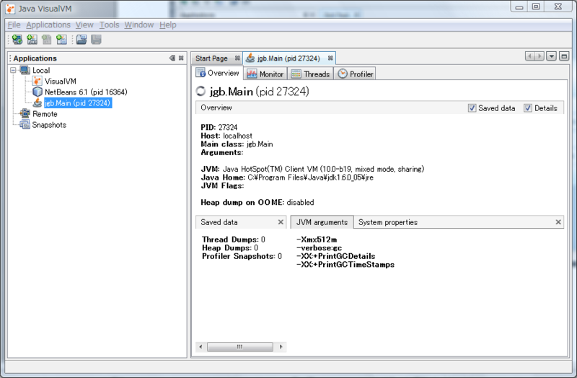Click the Heap dump on OOME value

pyautogui.click(x=300, y=203)
